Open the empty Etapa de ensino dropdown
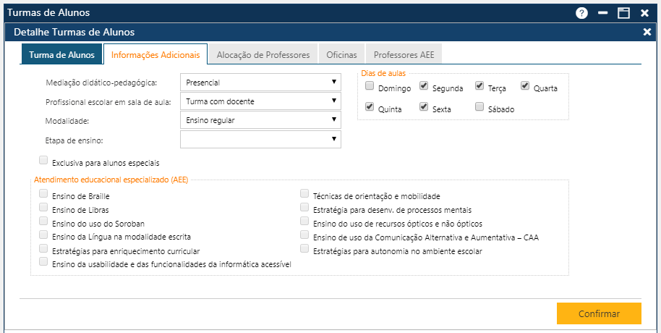Image resolution: width=661 pixels, height=333 pixels. (260, 139)
